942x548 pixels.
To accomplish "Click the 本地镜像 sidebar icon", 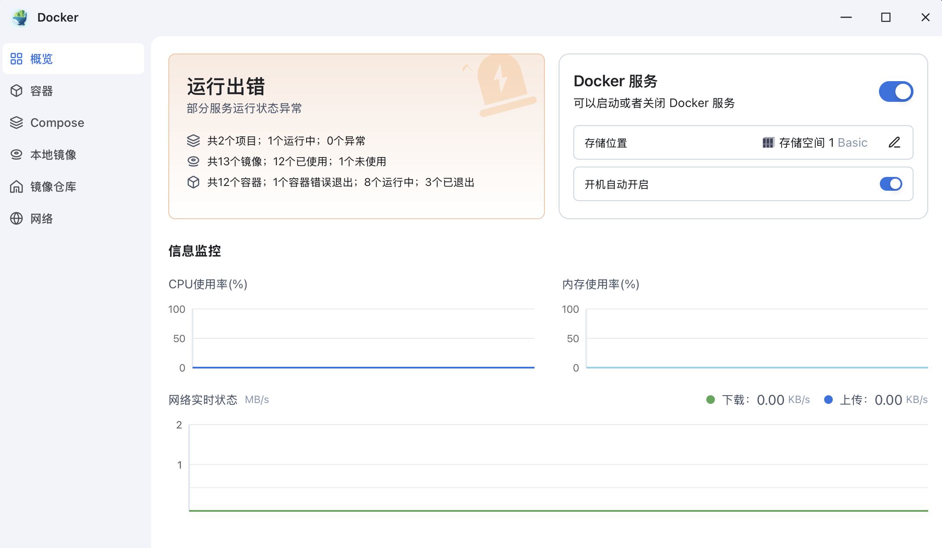I will click(x=16, y=154).
